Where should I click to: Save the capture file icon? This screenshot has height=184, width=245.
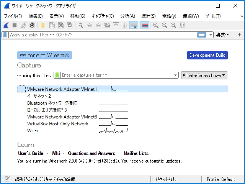tap(52, 25)
